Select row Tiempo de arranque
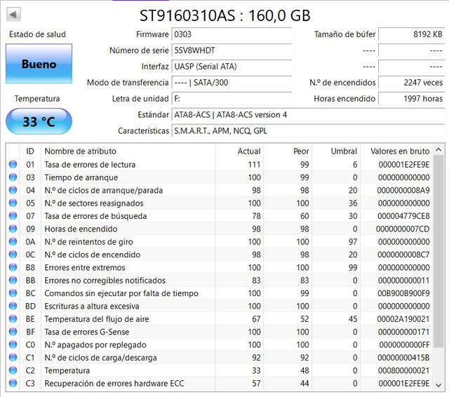This screenshot has width=449, height=397. tap(220, 177)
